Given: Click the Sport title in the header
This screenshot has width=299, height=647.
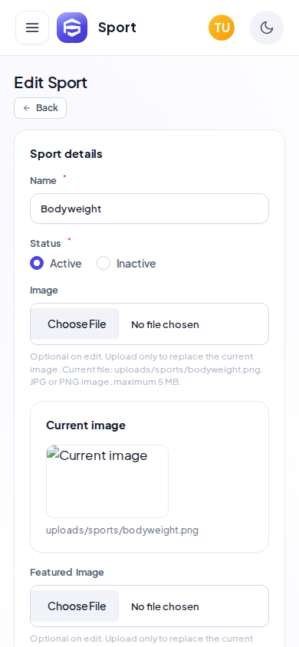Looking at the screenshot, I should click(x=117, y=28).
